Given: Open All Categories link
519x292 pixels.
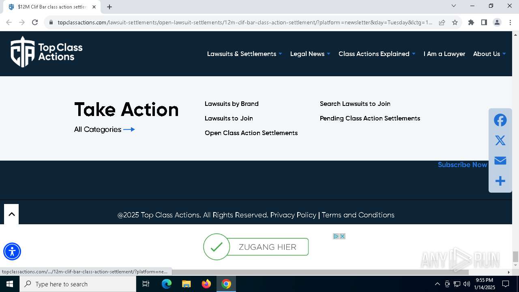Looking at the screenshot, I should click(104, 129).
